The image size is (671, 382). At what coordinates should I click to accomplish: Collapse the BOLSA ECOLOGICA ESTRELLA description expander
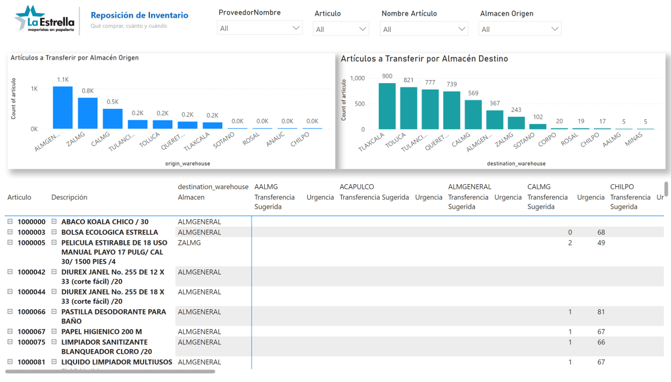(x=54, y=232)
